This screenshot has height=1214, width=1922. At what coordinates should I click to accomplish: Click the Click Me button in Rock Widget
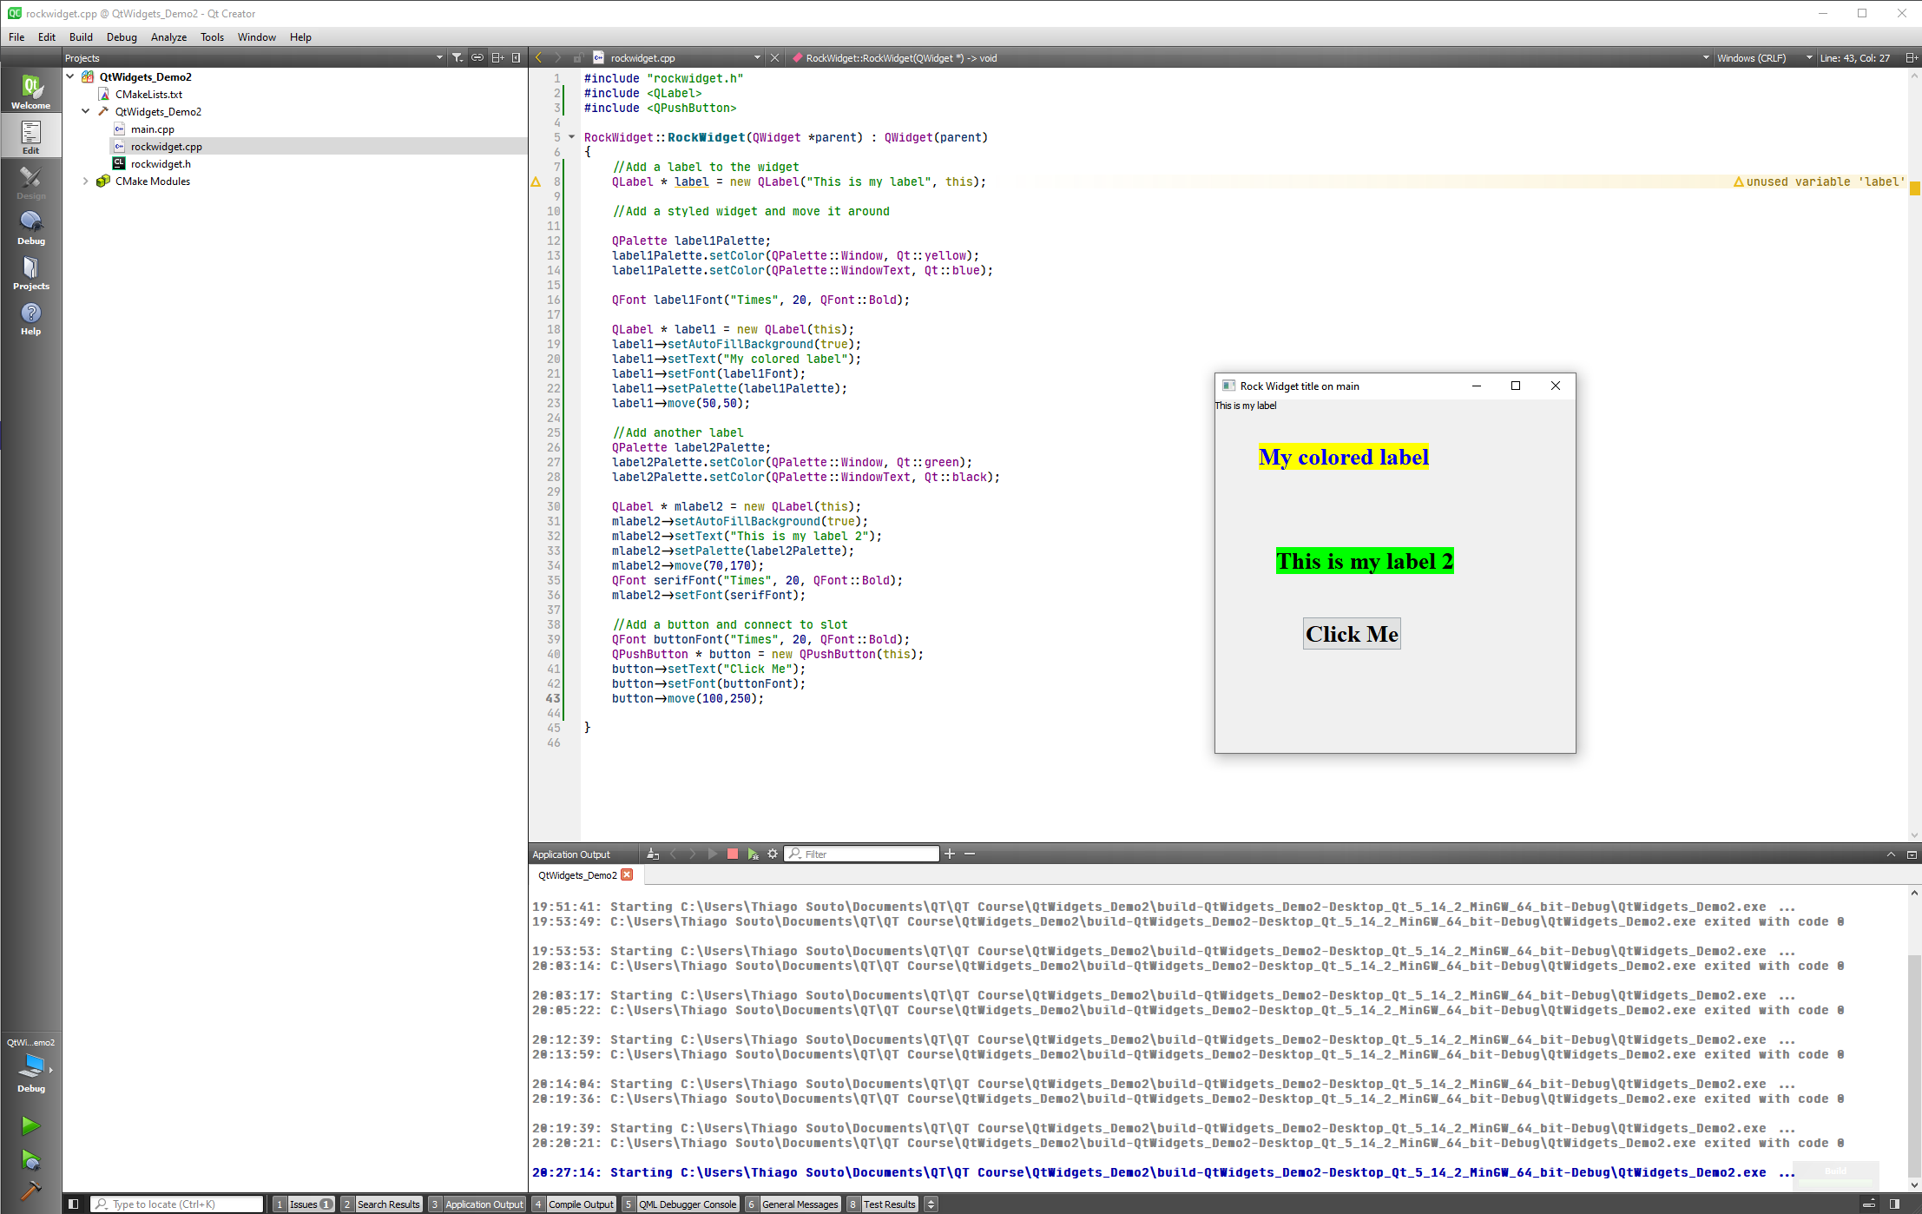coord(1352,634)
